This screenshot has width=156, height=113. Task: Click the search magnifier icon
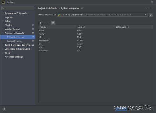3,8
